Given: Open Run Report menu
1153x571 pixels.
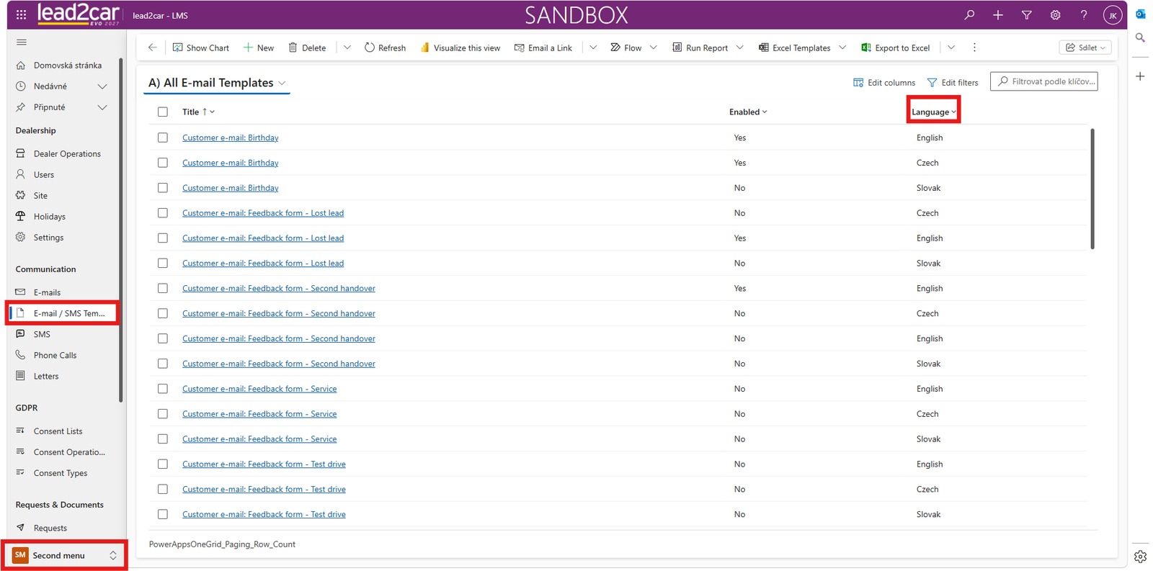Looking at the screenshot, I should click(x=708, y=48).
